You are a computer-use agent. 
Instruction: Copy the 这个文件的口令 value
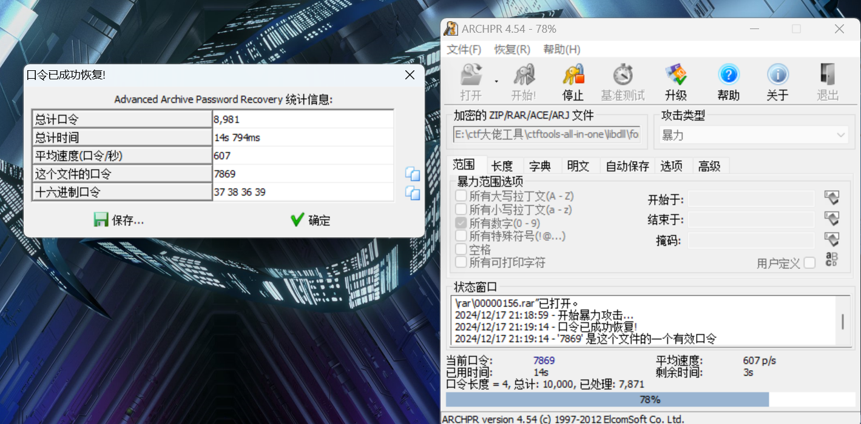pyautogui.click(x=413, y=174)
